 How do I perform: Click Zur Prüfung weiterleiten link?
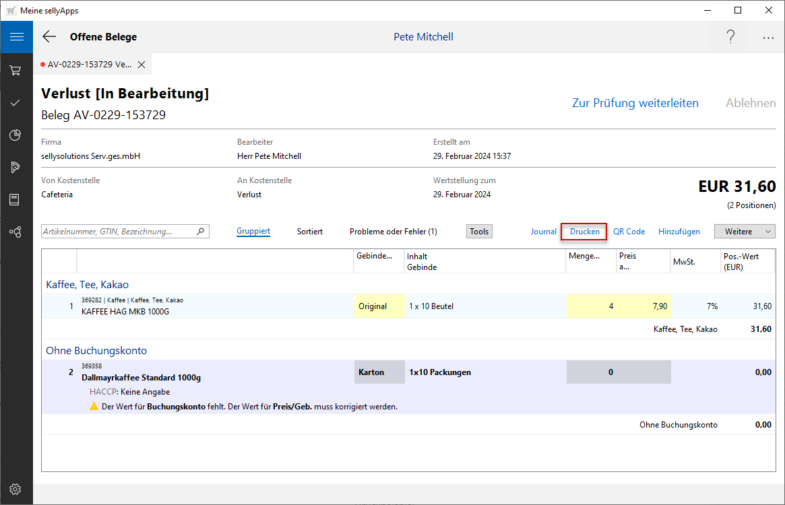point(635,103)
